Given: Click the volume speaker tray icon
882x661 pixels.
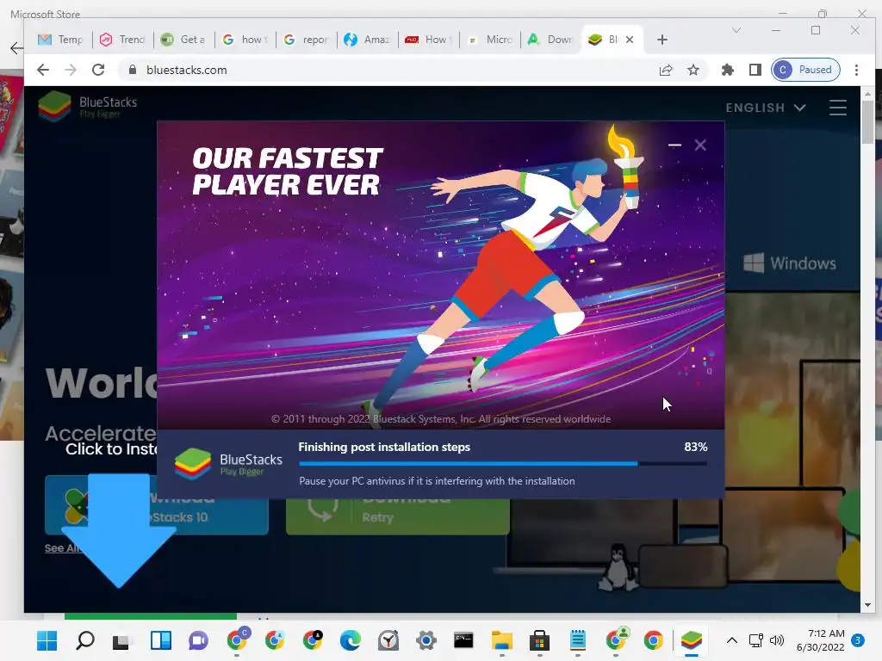Looking at the screenshot, I should [777, 640].
